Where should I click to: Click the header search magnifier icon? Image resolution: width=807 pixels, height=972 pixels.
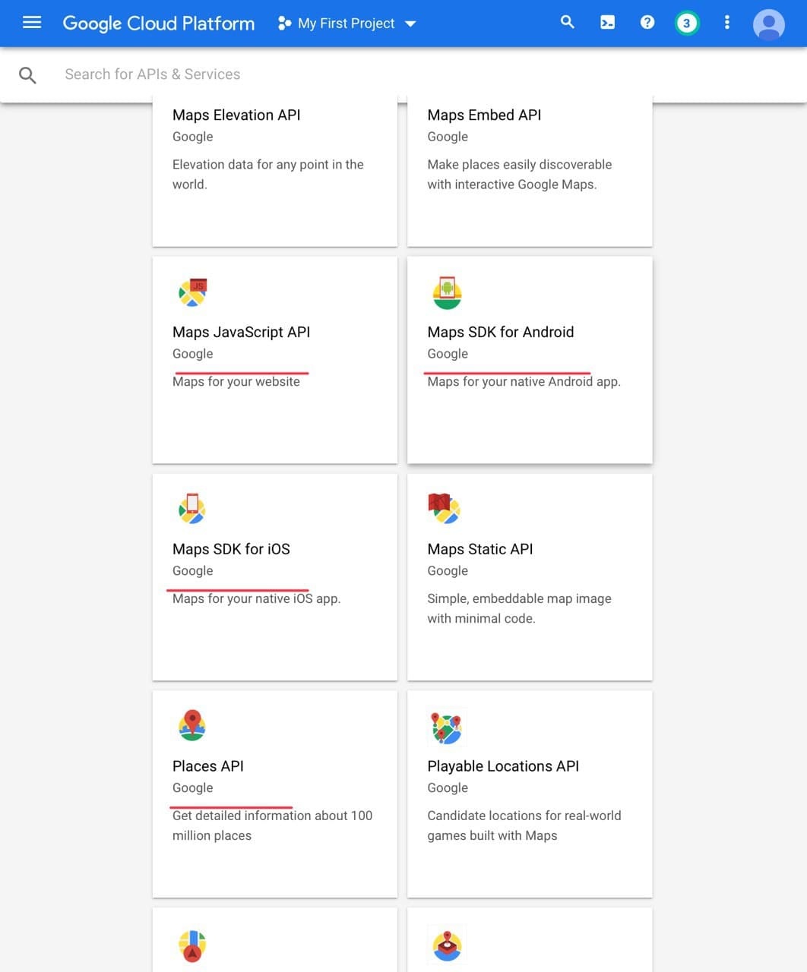pyautogui.click(x=568, y=22)
